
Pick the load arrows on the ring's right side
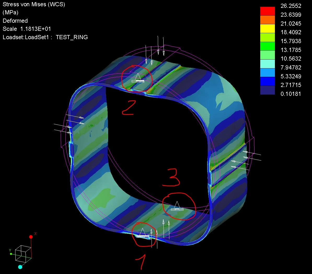pos(246,160)
